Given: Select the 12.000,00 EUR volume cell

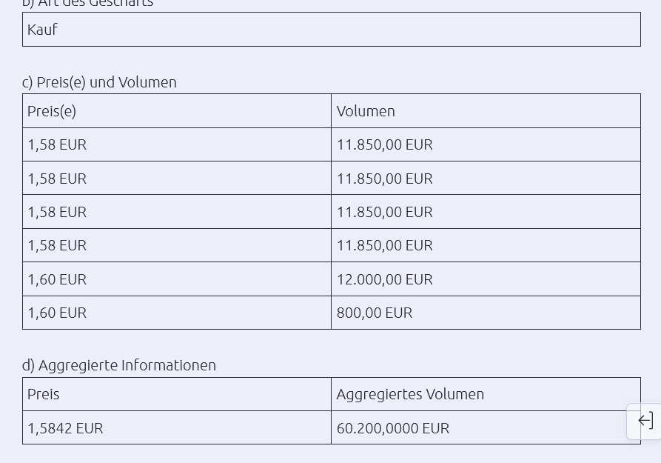Looking at the screenshot, I should point(384,279).
